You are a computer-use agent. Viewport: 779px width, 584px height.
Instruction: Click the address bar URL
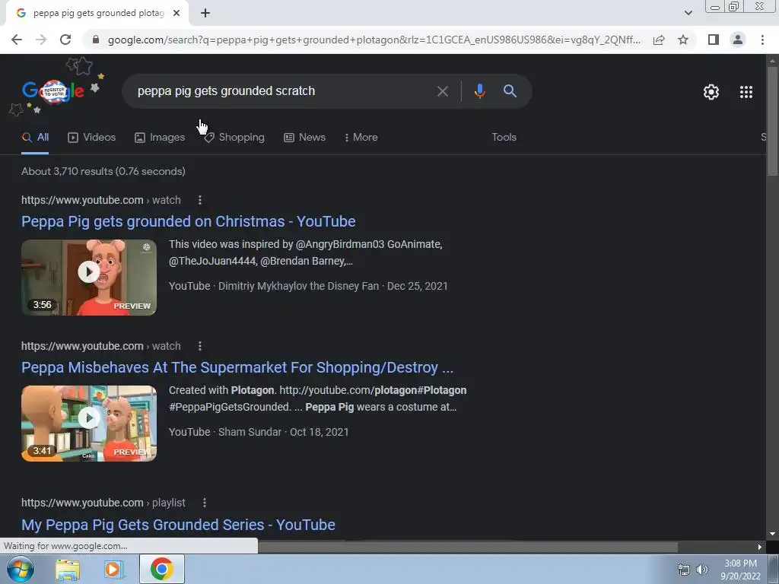(374, 40)
